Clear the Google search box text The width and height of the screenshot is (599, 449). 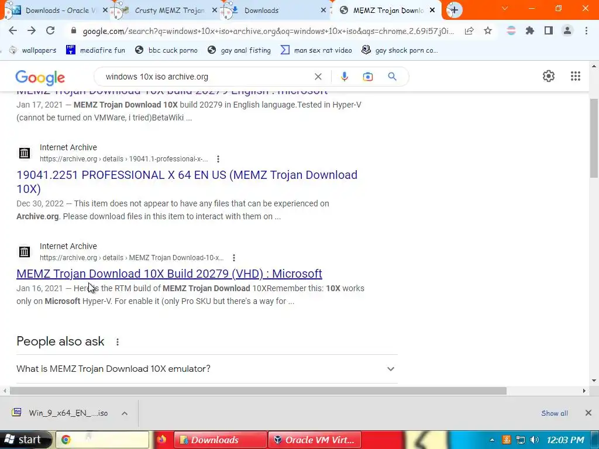pyautogui.click(x=318, y=77)
